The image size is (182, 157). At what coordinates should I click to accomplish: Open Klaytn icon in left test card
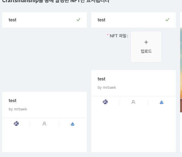pos(16,123)
